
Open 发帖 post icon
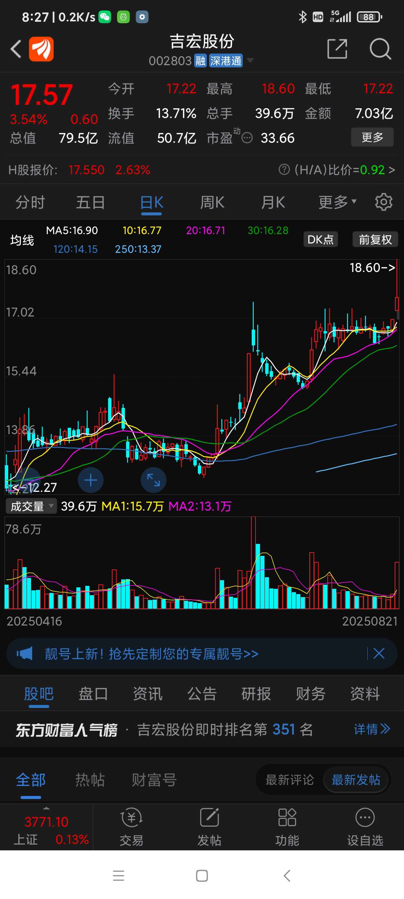[x=209, y=827]
